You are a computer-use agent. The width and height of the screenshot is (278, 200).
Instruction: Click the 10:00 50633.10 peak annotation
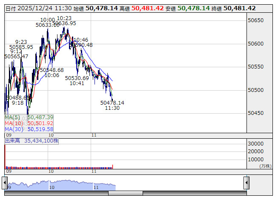pyautogui.click(x=48, y=22)
